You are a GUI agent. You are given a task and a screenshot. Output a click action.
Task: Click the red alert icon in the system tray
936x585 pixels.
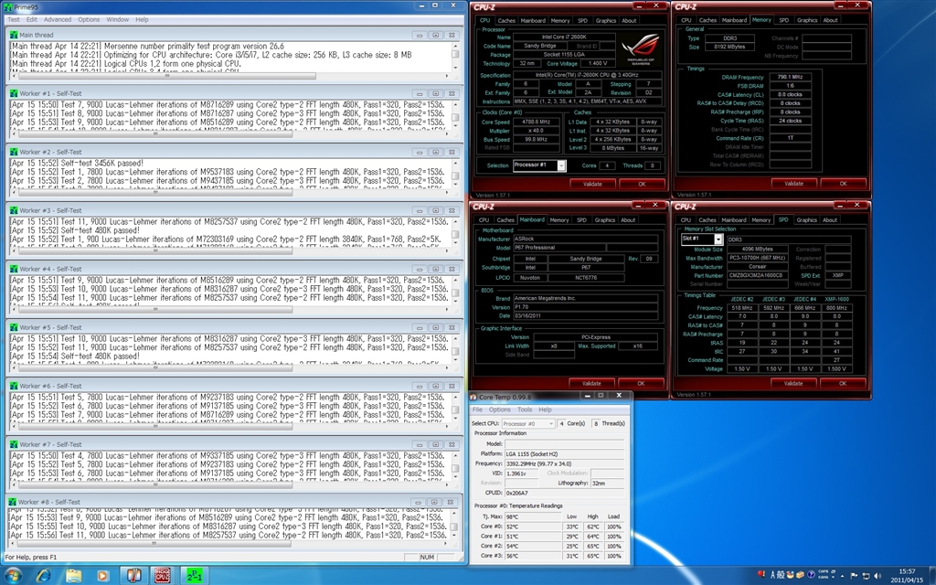[x=761, y=575]
